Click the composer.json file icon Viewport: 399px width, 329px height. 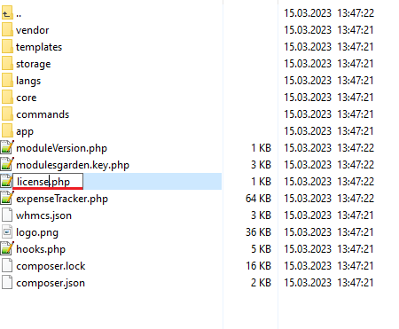(x=7, y=283)
